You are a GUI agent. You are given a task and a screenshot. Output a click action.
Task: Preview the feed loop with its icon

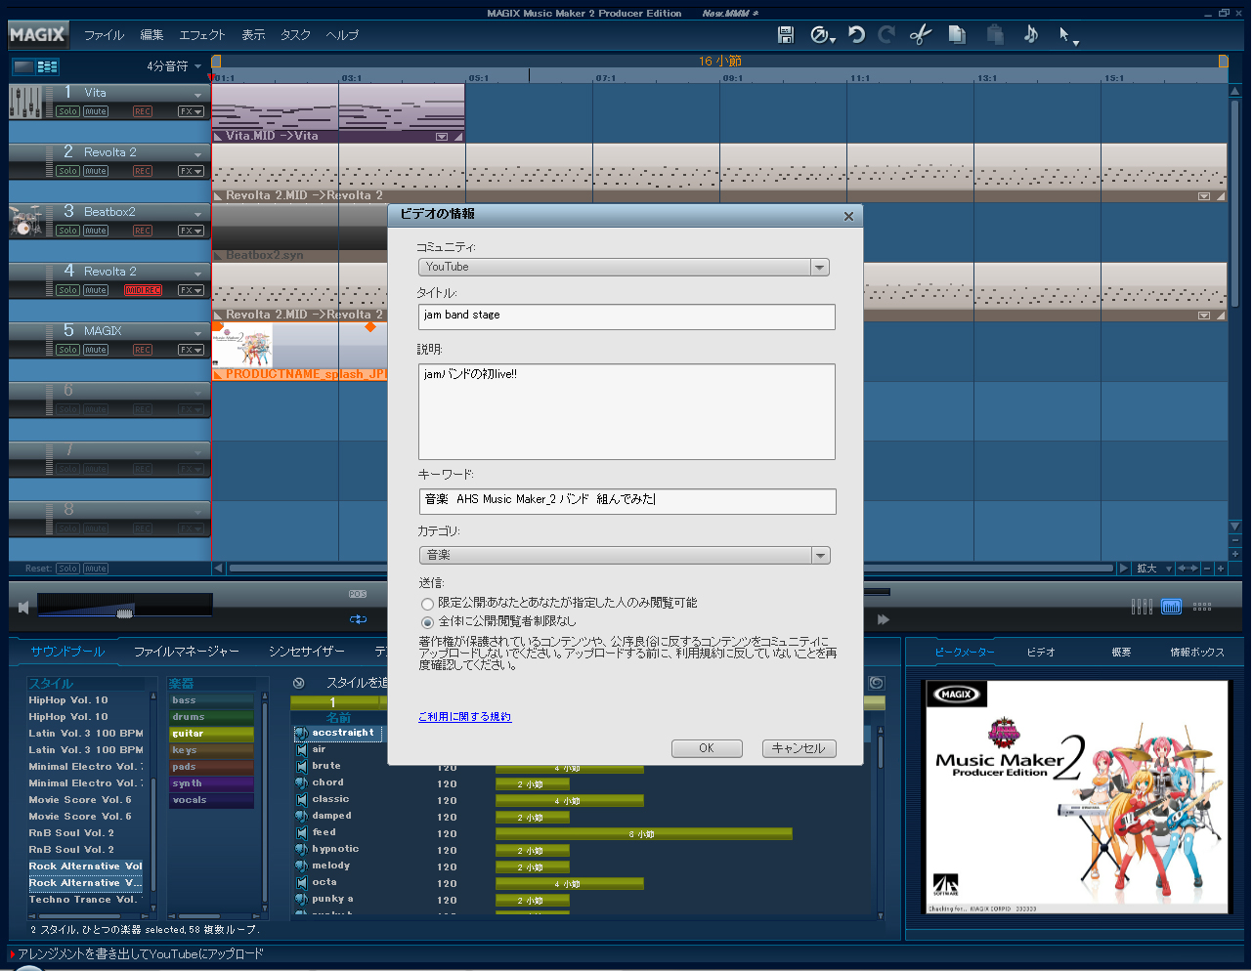pos(302,832)
